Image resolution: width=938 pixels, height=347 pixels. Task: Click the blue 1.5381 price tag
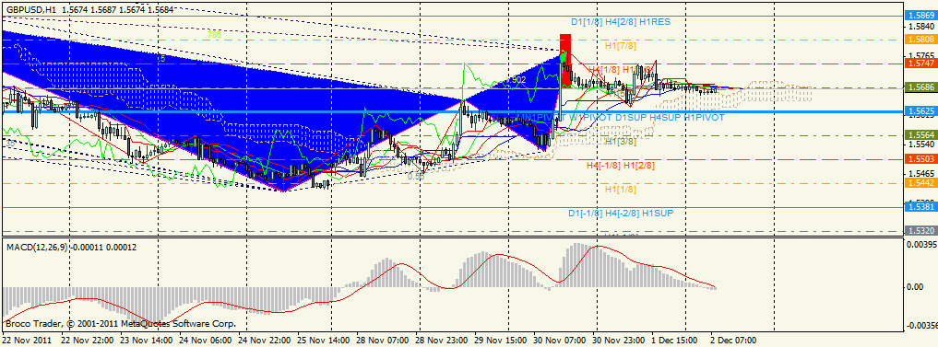(x=920, y=207)
